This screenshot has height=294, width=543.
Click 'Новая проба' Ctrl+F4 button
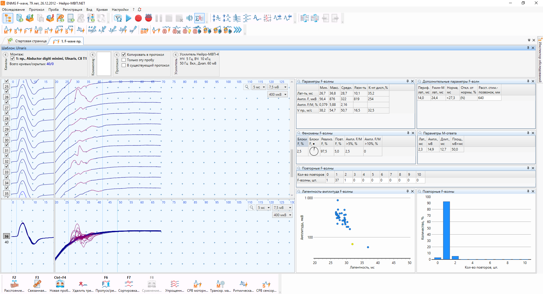click(60, 284)
